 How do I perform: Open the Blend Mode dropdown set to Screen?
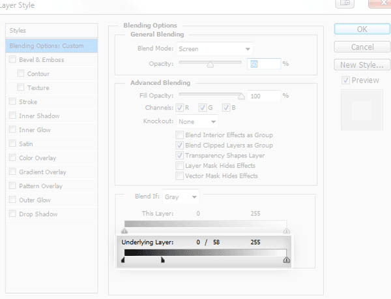click(x=214, y=48)
